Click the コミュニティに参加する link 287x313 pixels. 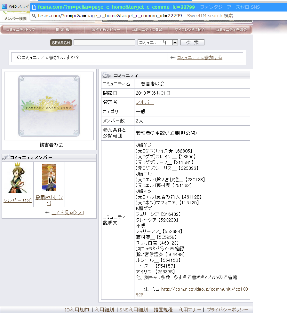(x=199, y=58)
